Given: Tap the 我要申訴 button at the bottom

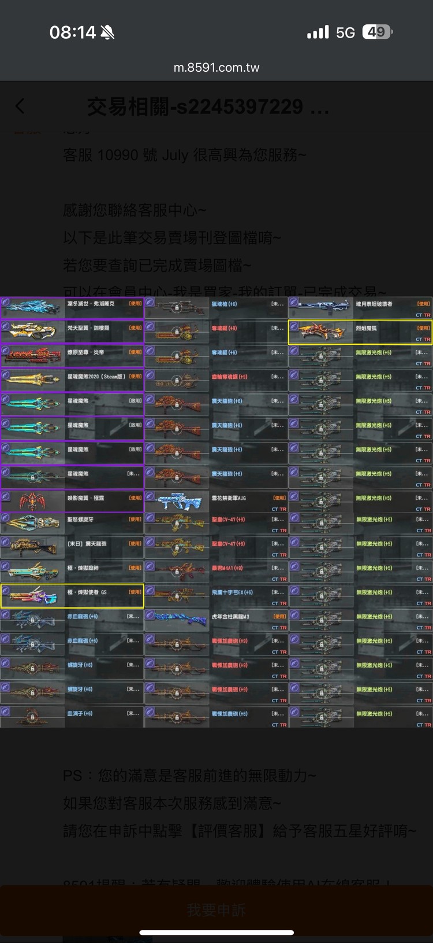Looking at the screenshot, I should click(216, 910).
